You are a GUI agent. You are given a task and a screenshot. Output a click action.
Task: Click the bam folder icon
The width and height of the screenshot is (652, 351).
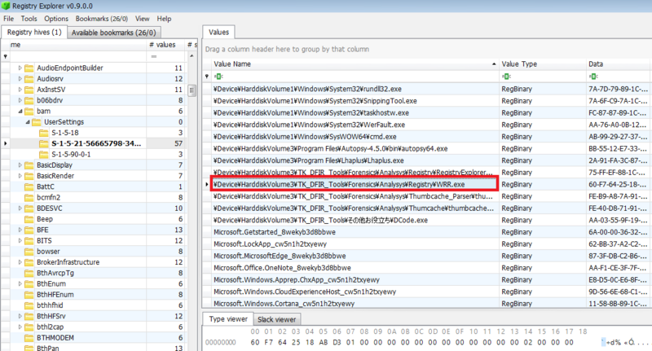(x=29, y=111)
